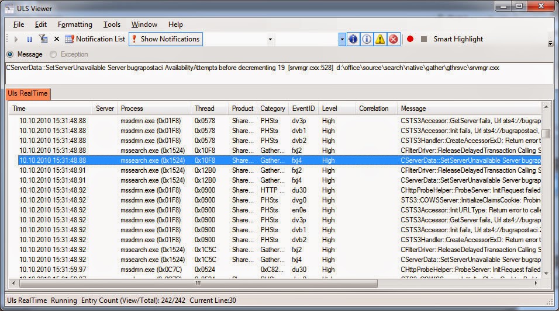559x311 pixels.
Task: Maximize the ULS Viewer window
Action: [x=519, y=6]
